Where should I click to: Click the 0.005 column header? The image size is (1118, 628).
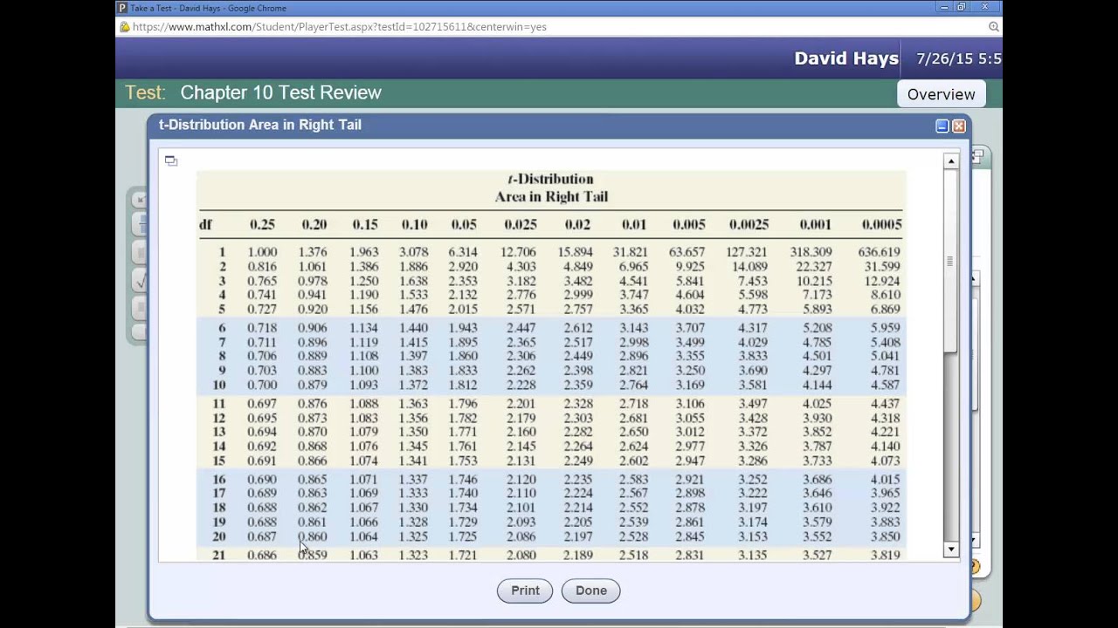click(x=689, y=225)
